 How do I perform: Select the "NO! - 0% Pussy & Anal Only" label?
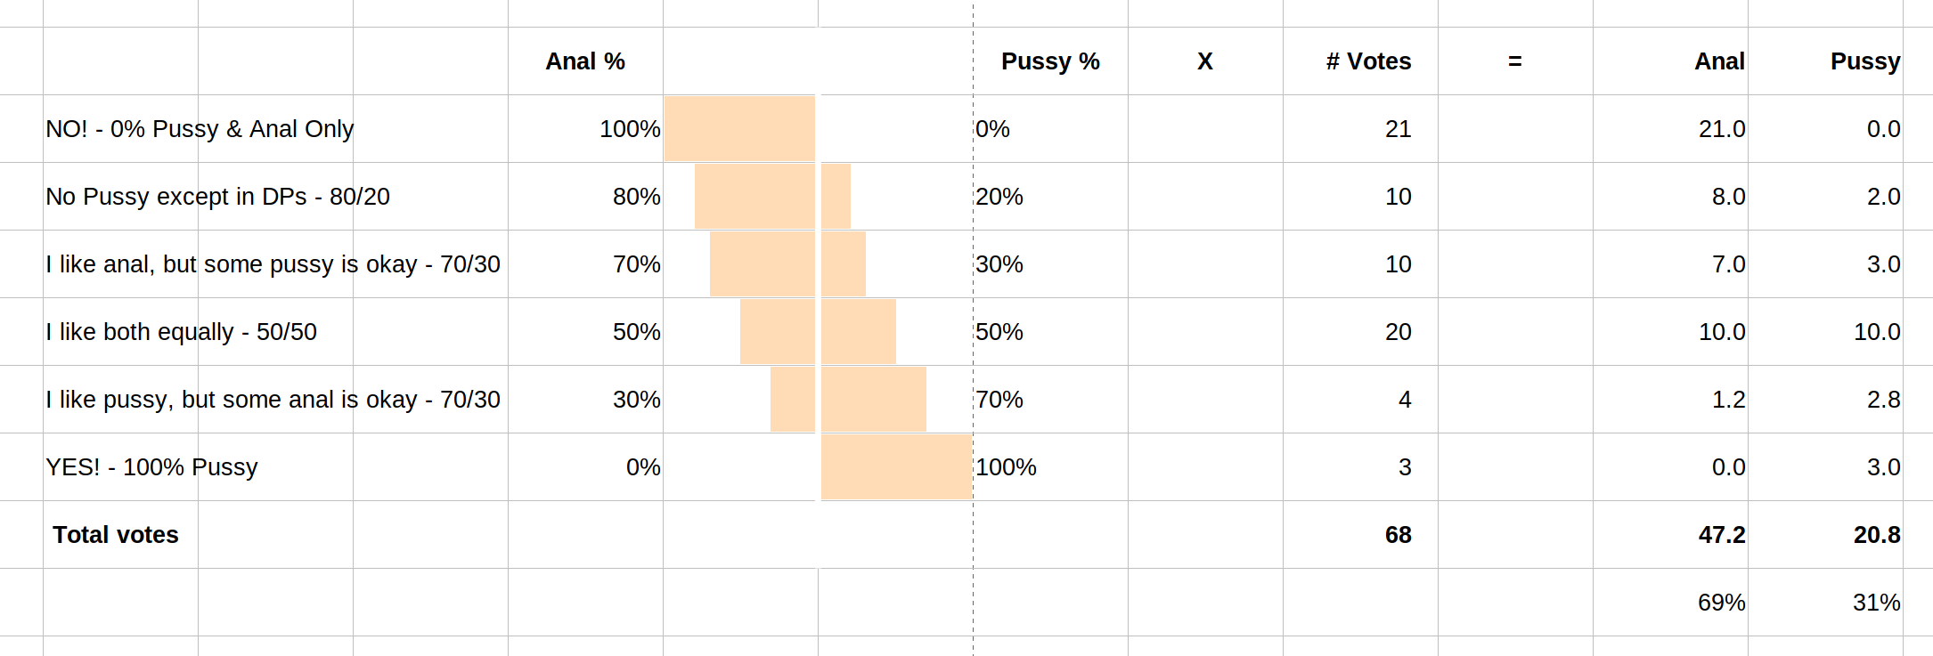click(x=200, y=129)
